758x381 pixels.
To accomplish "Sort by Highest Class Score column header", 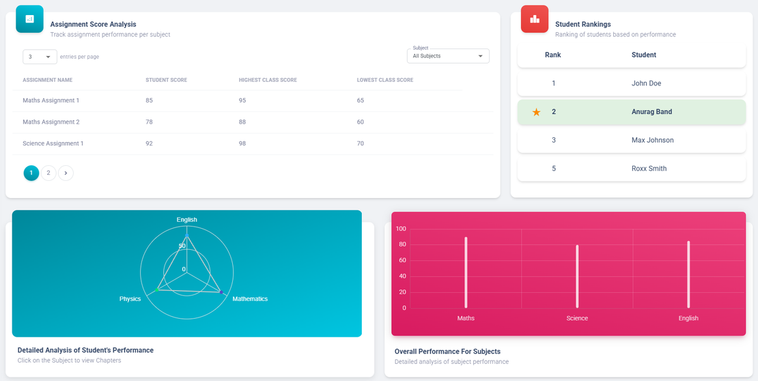I will coord(268,80).
